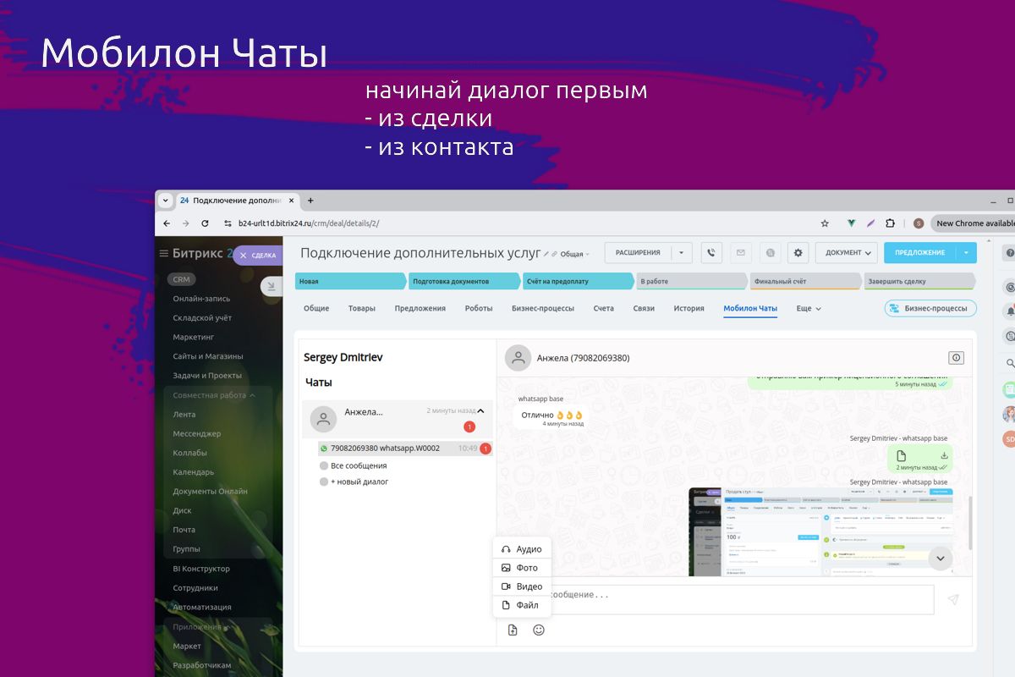Open the Расширения dropdown arrow

coord(682,252)
